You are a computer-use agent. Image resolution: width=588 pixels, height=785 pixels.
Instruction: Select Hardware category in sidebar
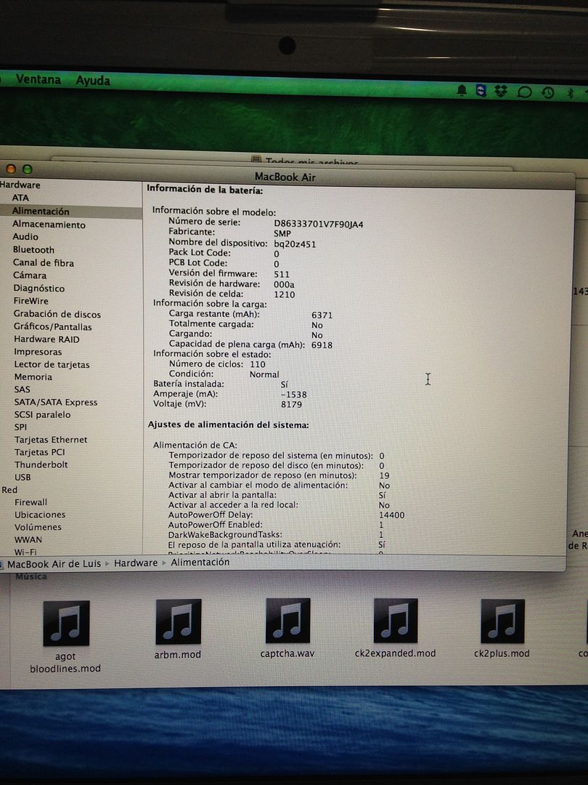pos(20,185)
